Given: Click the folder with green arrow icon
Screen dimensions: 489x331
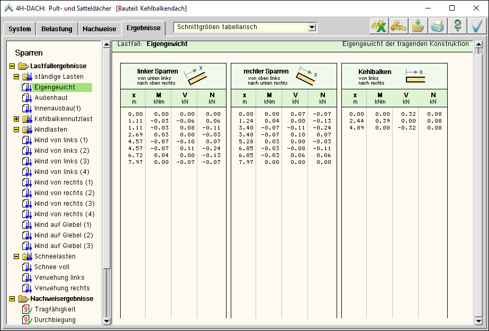Looking at the screenshot, I should [x=418, y=26].
